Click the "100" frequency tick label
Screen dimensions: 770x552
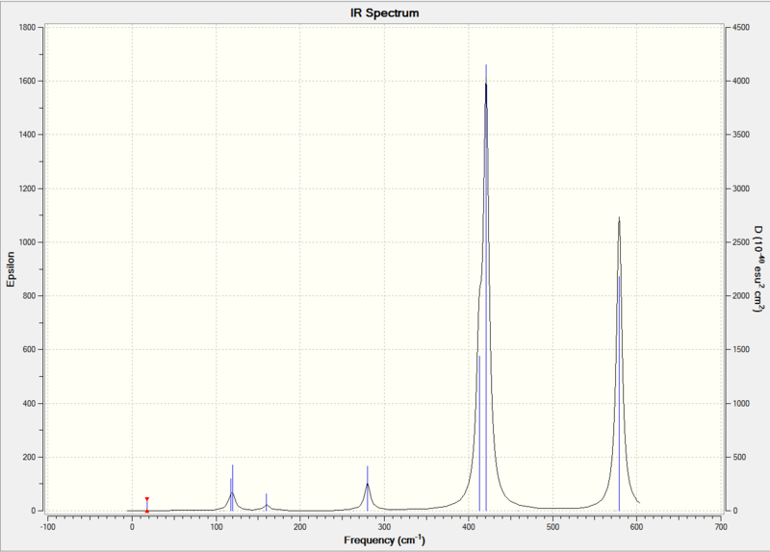click(x=216, y=527)
